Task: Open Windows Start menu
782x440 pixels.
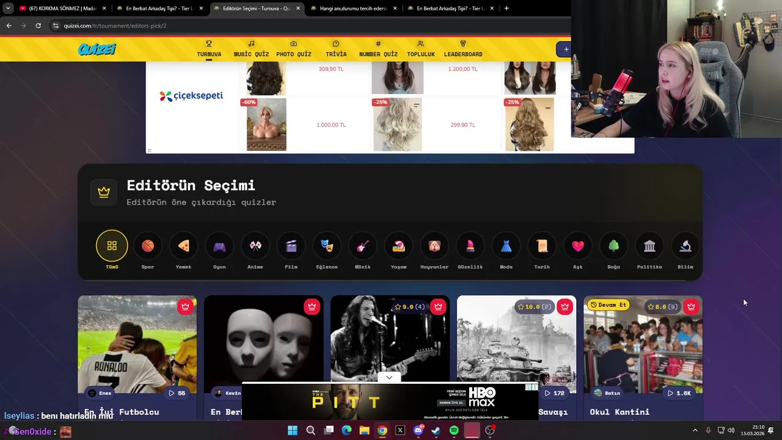Action: 293,430
